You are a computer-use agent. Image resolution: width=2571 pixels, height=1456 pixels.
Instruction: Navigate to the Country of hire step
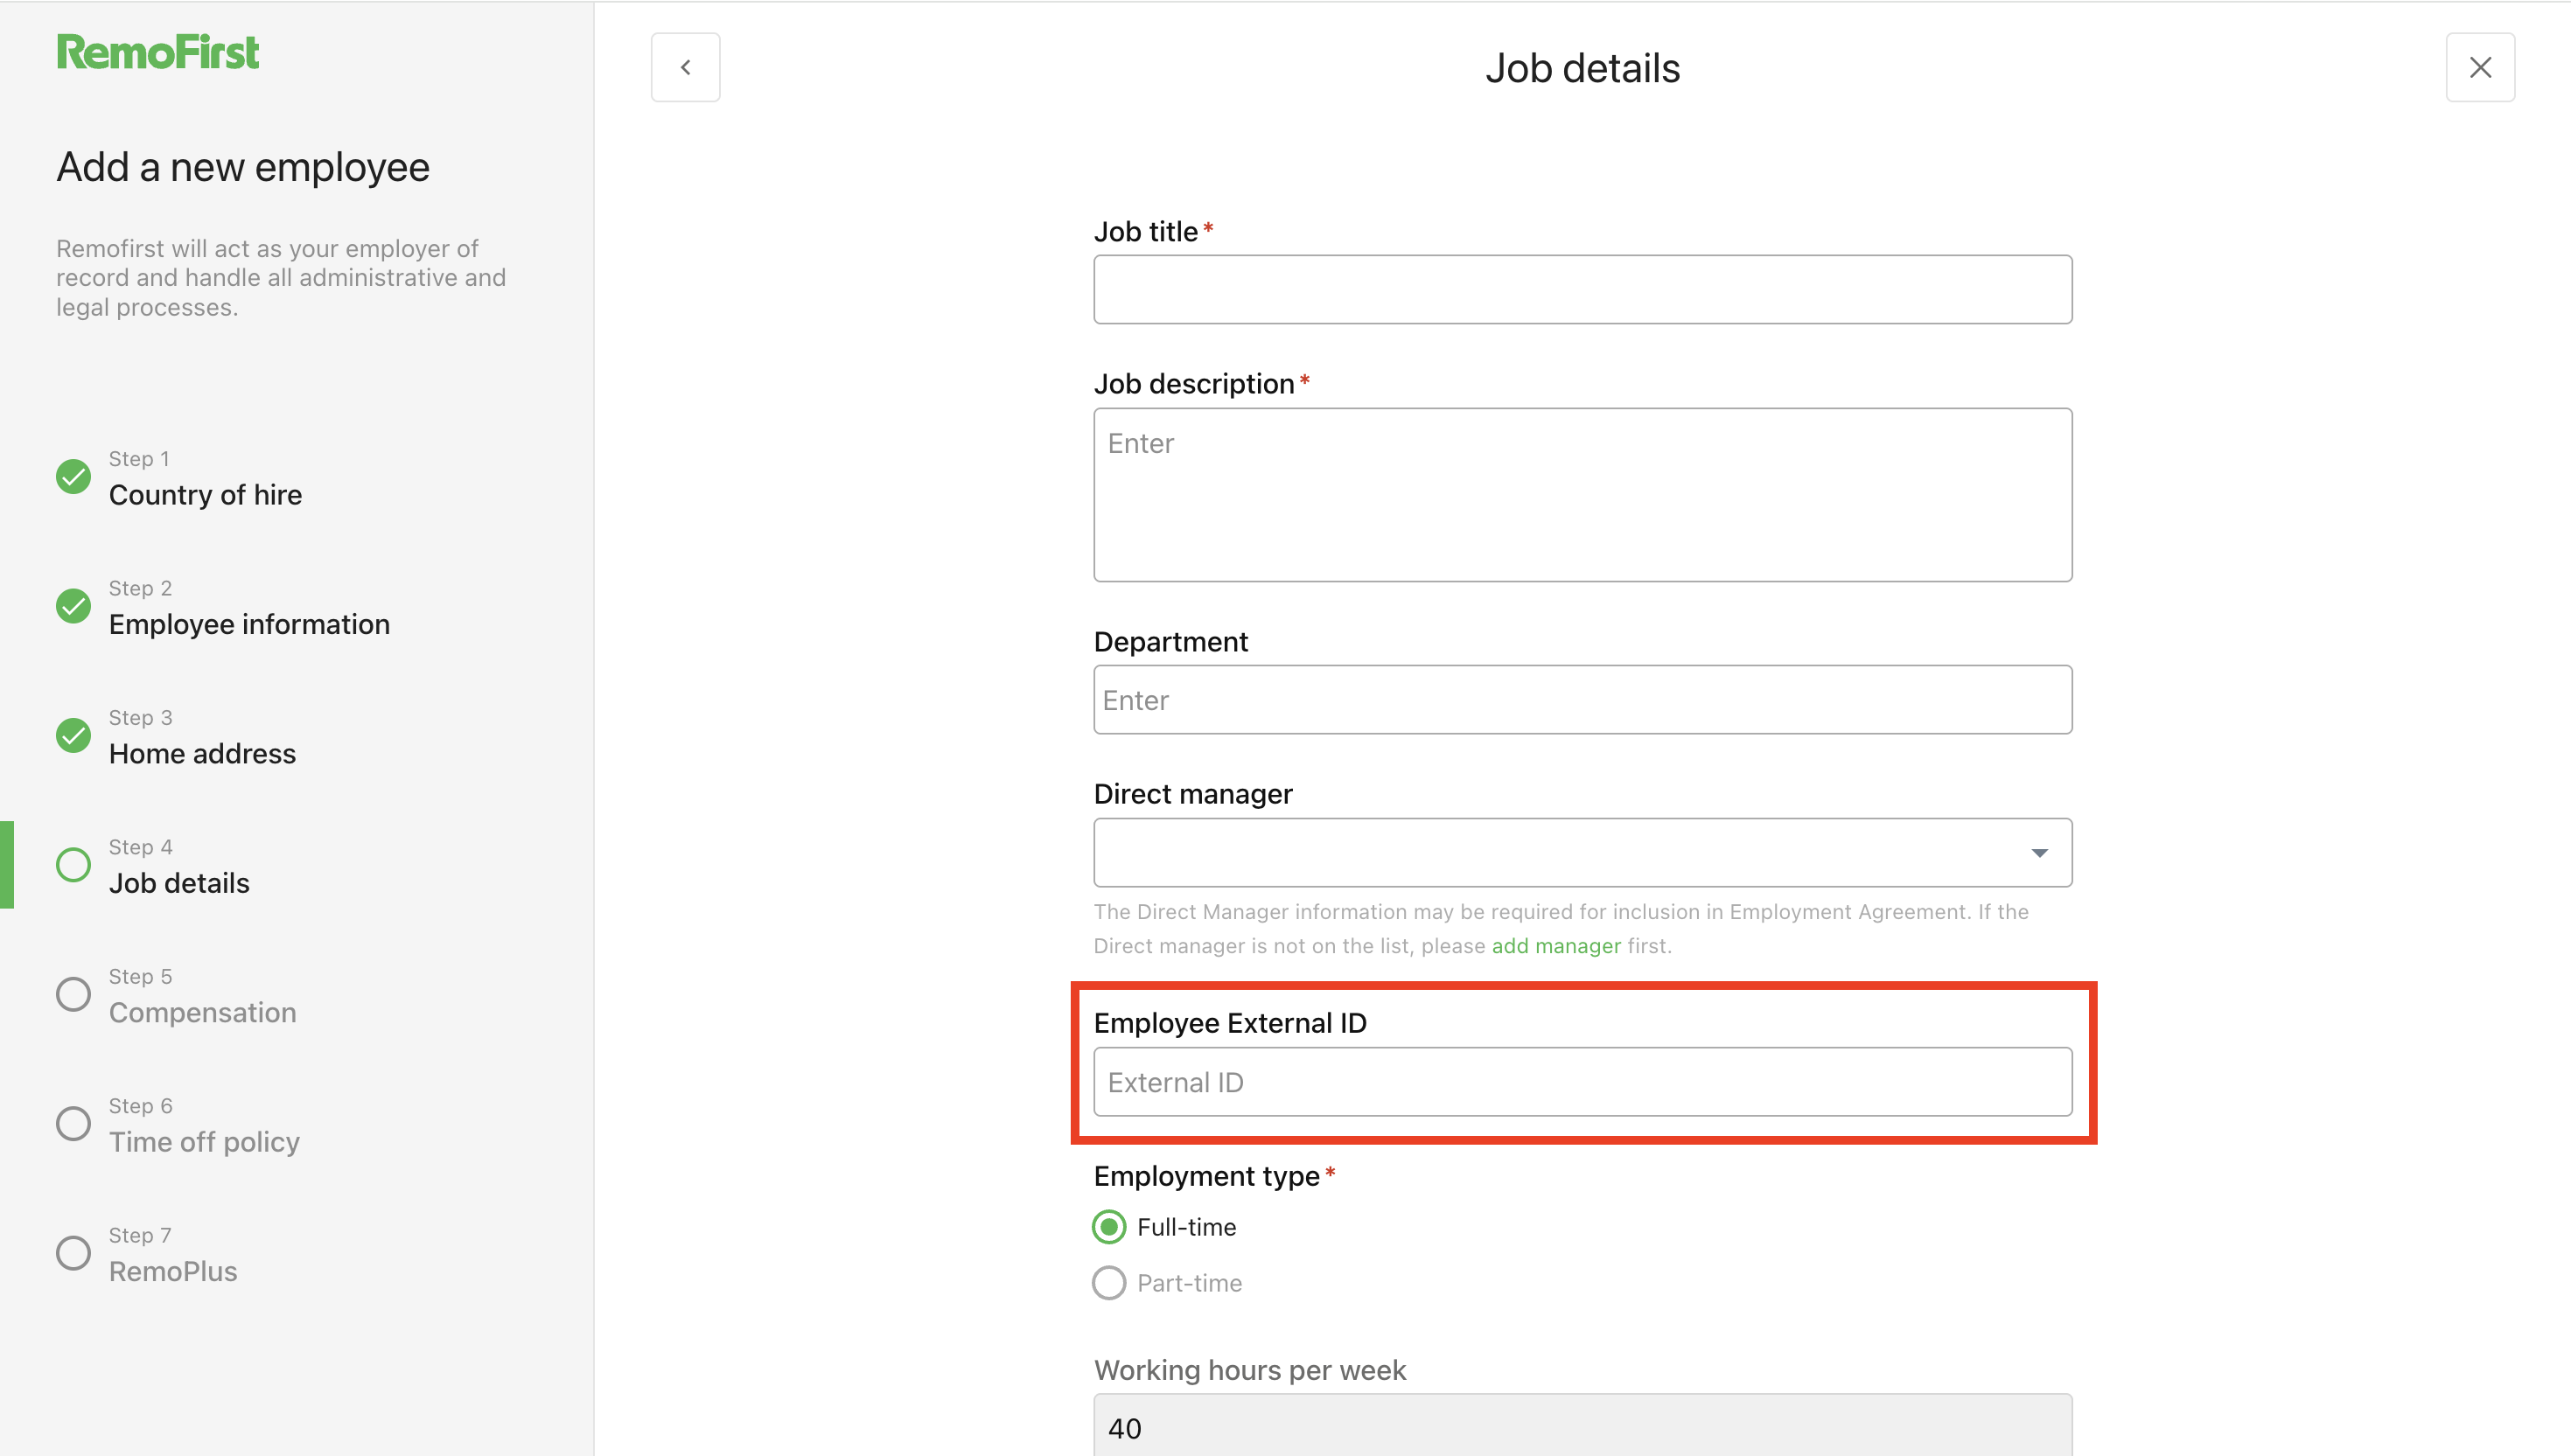(205, 494)
